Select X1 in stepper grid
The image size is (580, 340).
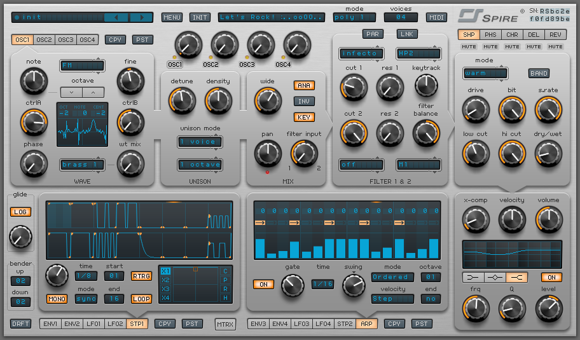tap(165, 271)
